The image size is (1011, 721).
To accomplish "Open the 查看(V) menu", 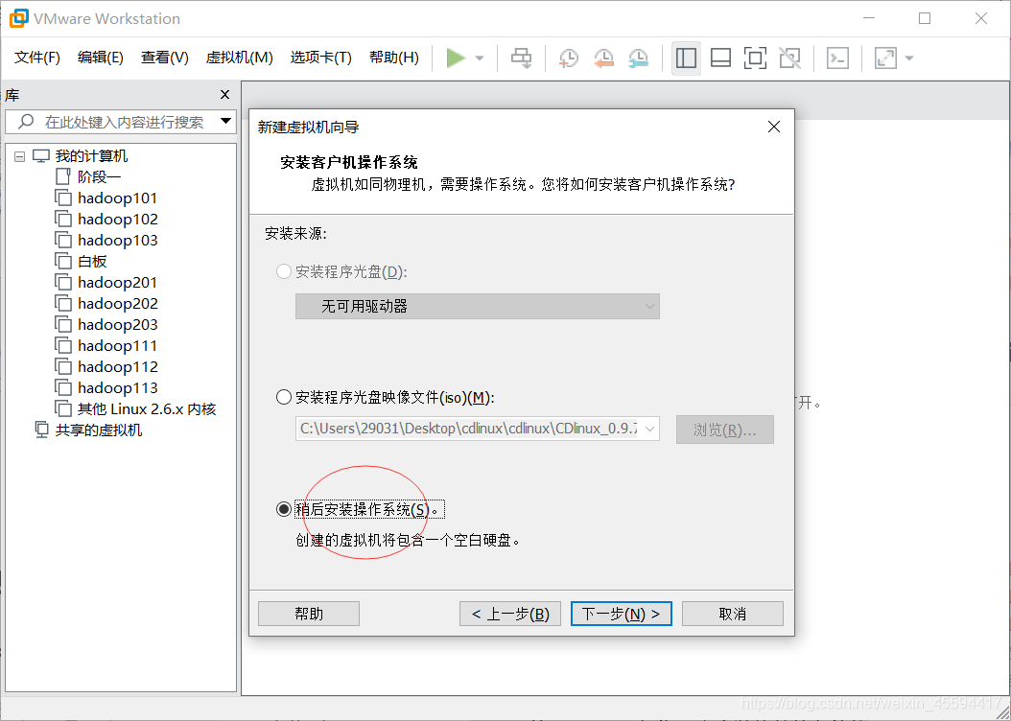I will pyautogui.click(x=165, y=58).
